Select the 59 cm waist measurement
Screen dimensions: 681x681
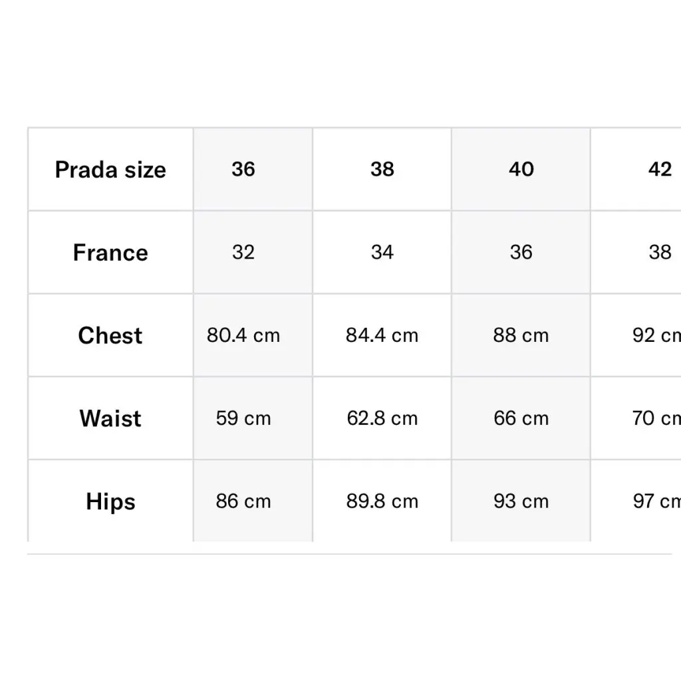point(243,418)
